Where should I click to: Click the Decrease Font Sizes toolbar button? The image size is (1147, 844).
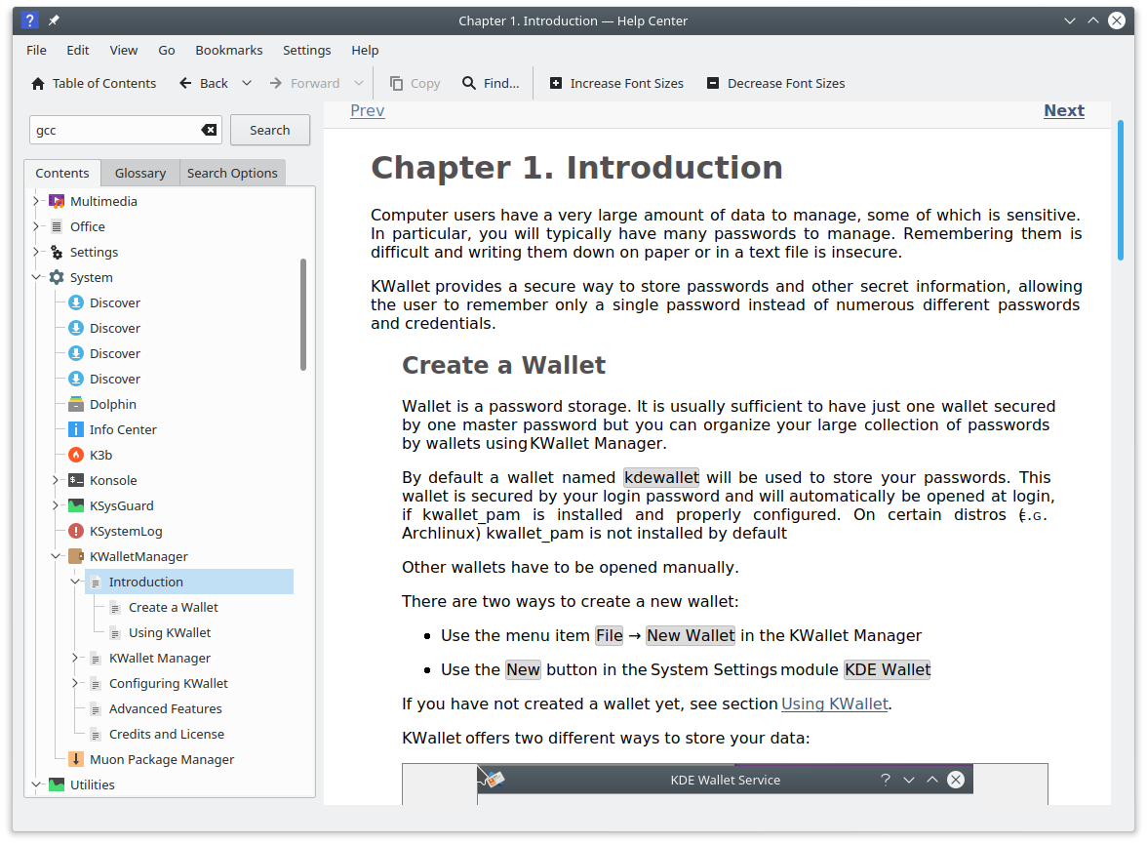point(775,84)
